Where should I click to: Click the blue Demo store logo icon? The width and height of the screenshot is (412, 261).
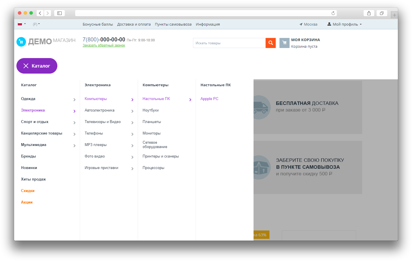pos(21,42)
